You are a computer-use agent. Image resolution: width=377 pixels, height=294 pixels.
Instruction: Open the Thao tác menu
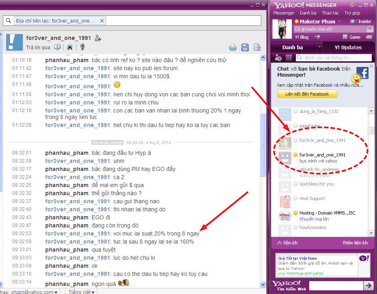point(330,13)
